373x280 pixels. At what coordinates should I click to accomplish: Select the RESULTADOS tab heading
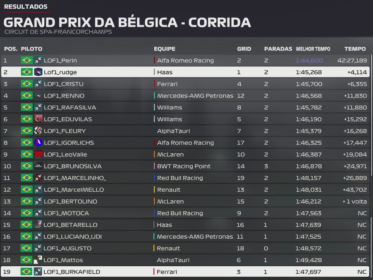click(26, 7)
